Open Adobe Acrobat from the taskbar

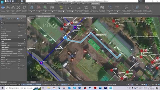point(95,88)
